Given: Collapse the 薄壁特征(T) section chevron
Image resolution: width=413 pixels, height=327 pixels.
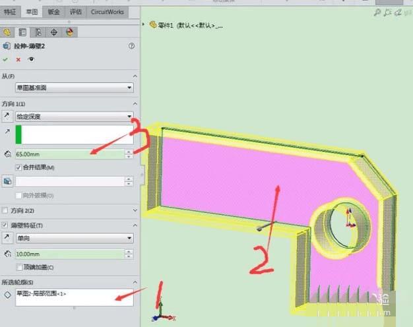Looking at the screenshot, I should pos(135,225).
